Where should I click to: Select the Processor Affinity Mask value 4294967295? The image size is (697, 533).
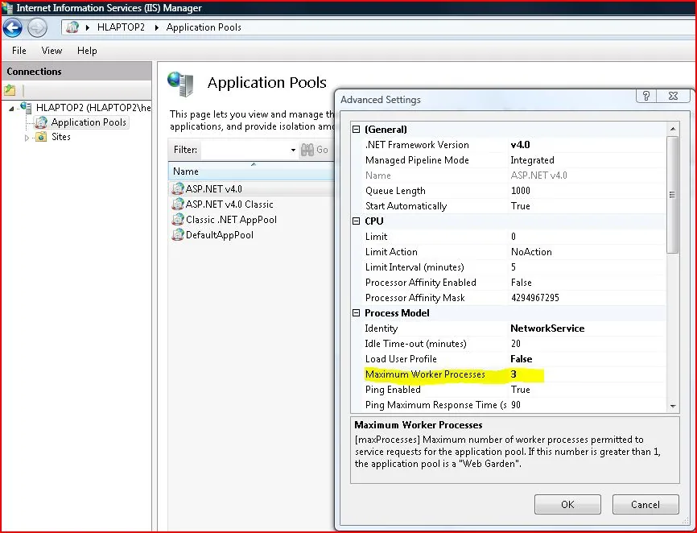tap(535, 298)
